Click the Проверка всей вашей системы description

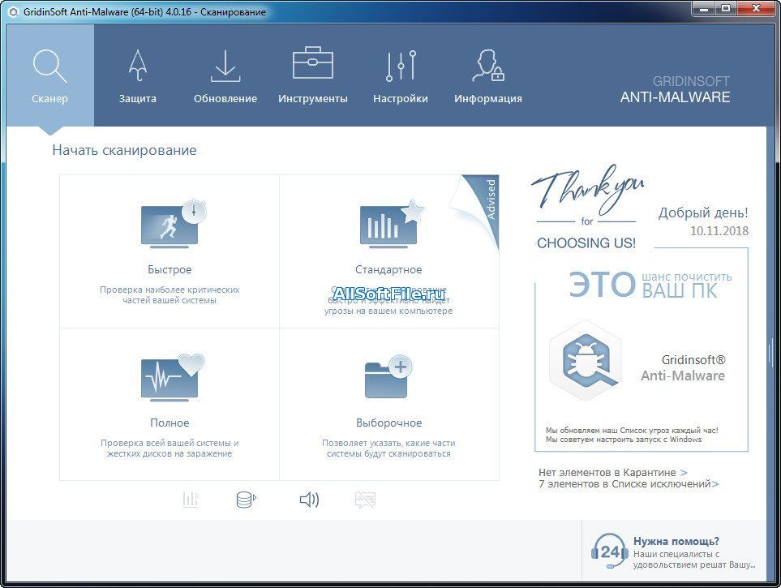tap(170, 448)
